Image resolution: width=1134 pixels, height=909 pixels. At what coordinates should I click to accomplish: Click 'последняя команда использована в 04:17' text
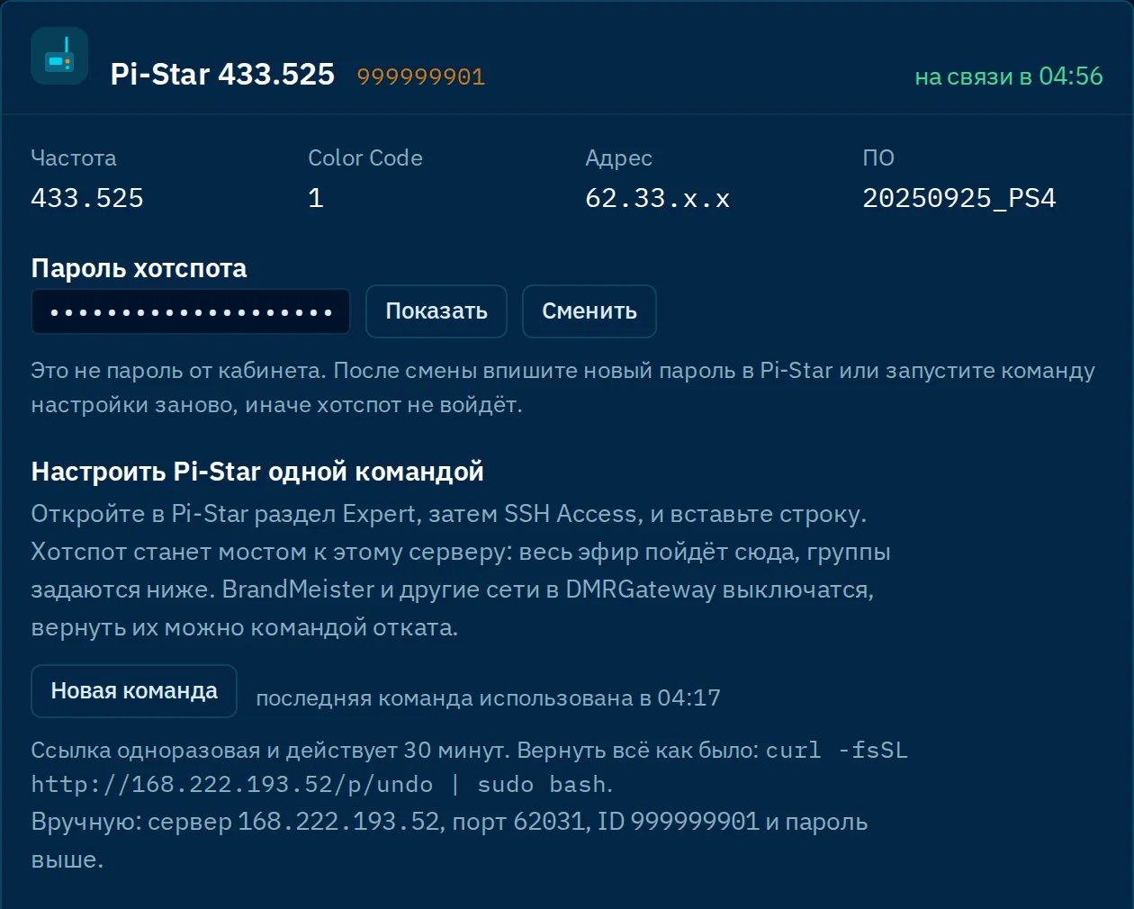pos(488,698)
